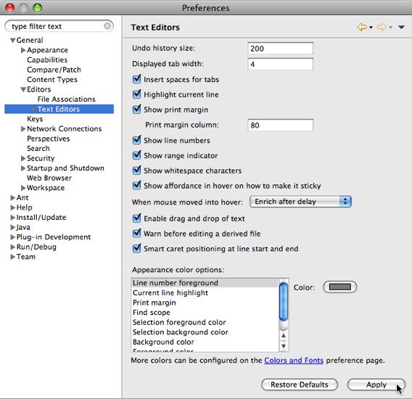Open the Colors and Fonts link
412x399 pixels.
point(294,360)
